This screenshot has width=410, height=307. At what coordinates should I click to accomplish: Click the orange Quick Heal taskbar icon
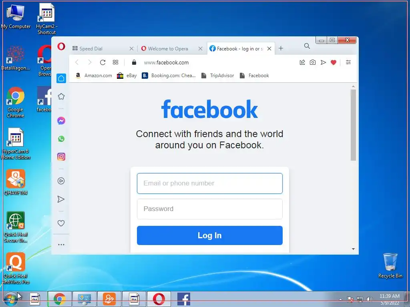[x=109, y=299]
